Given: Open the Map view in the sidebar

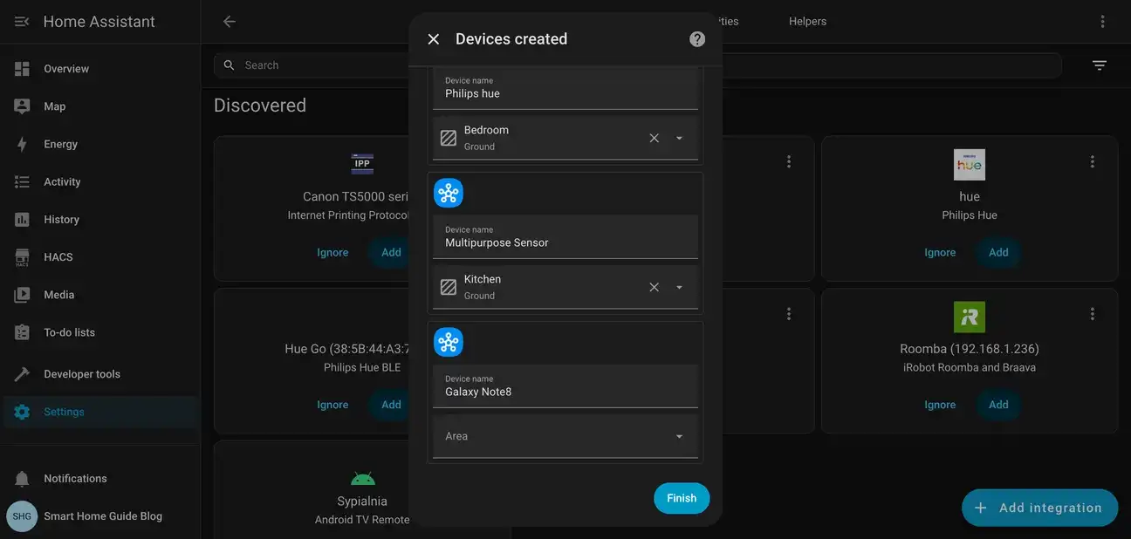Looking at the screenshot, I should 54,106.
